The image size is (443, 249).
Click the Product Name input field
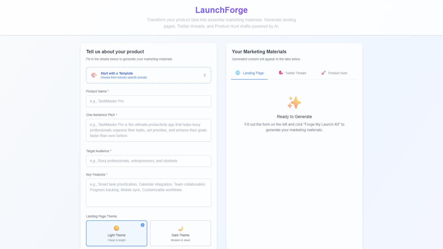point(148,101)
